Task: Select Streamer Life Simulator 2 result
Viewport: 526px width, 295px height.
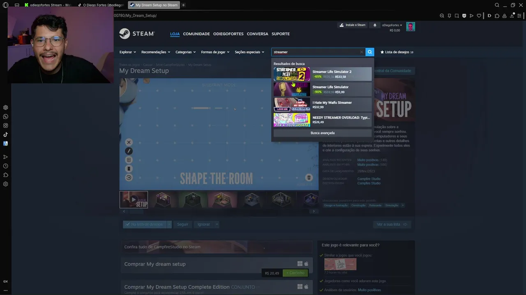Action: [x=323, y=74]
